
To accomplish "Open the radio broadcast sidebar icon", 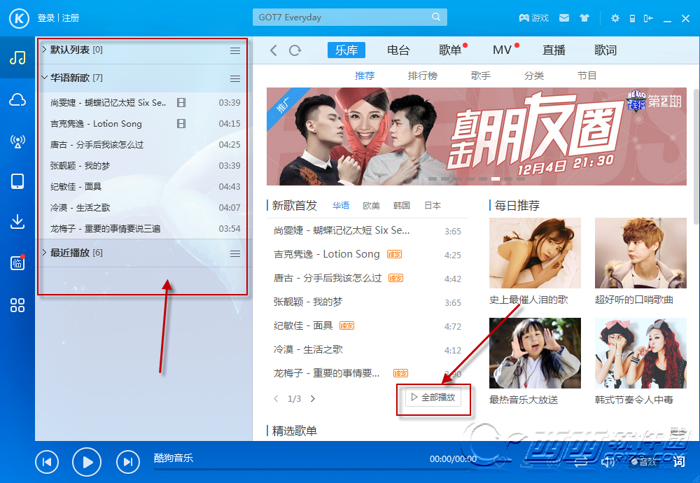I will coord(17,141).
